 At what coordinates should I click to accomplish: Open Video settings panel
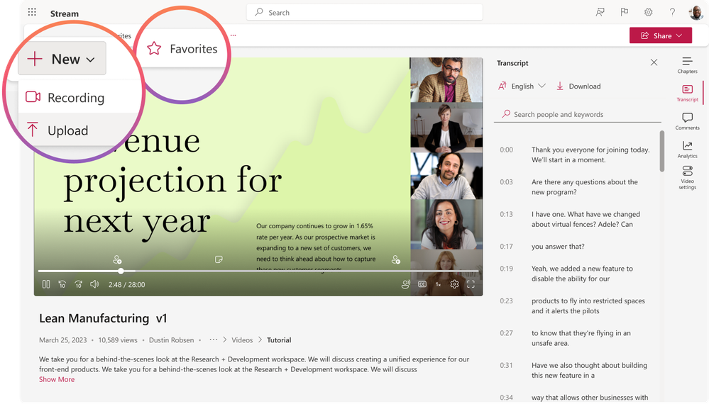687,177
